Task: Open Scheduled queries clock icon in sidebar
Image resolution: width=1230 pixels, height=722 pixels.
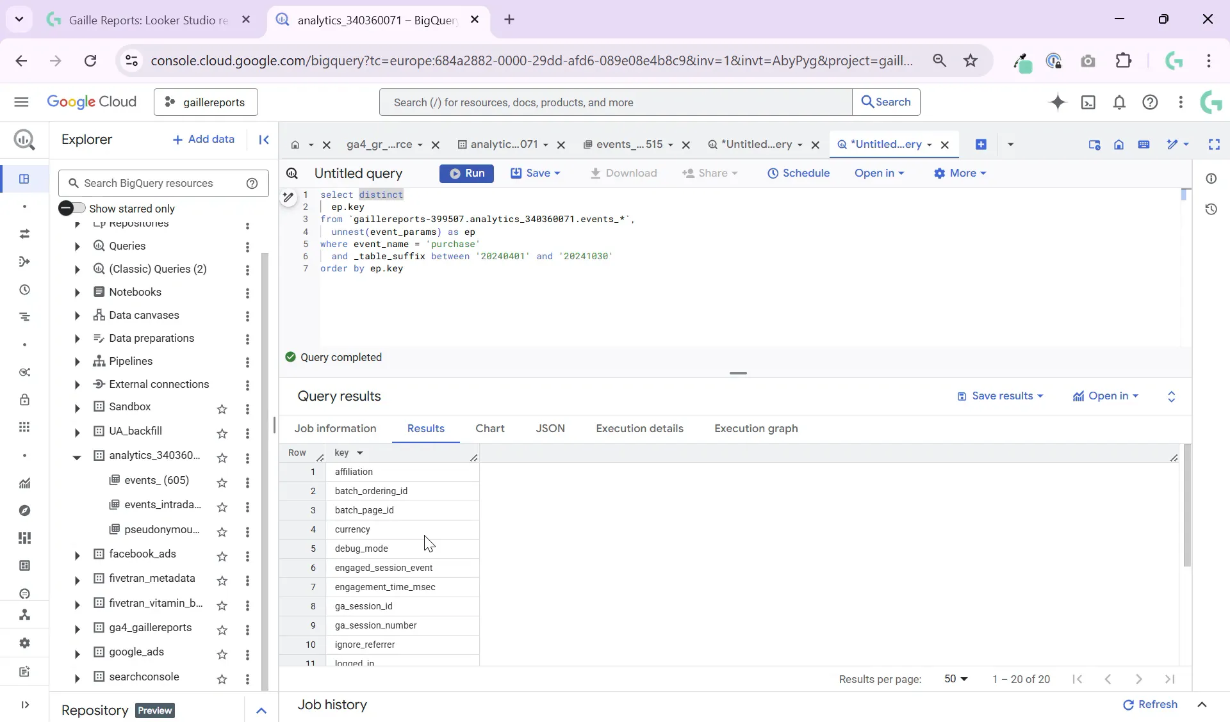Action: pos(24,290)
